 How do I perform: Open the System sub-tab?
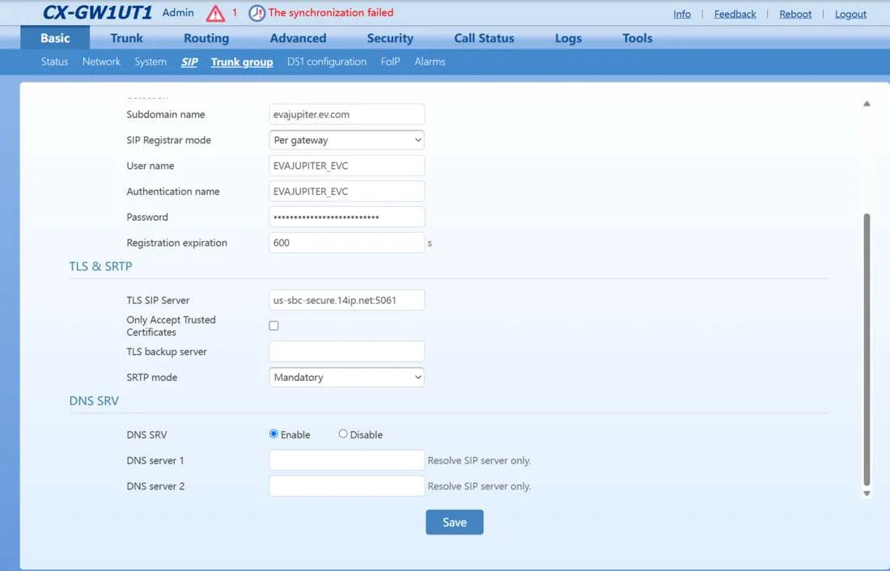point(150,61)
